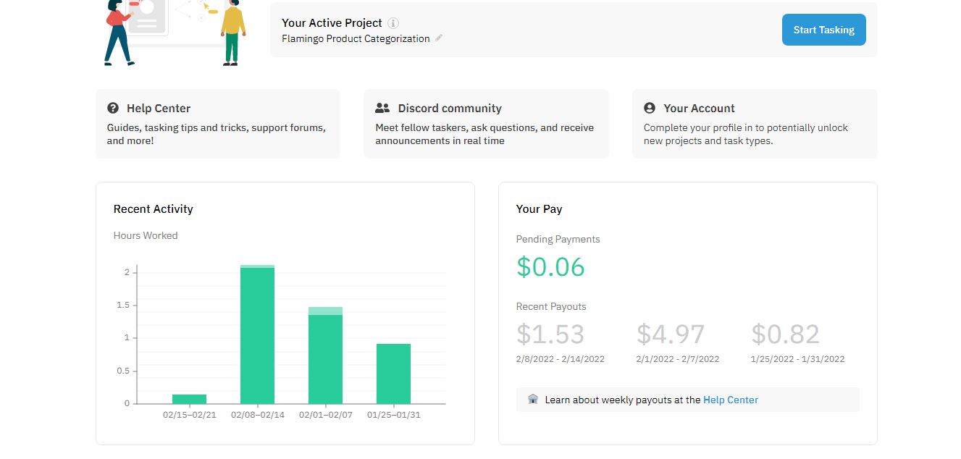Open the Help Center link in the payout note

731,399
